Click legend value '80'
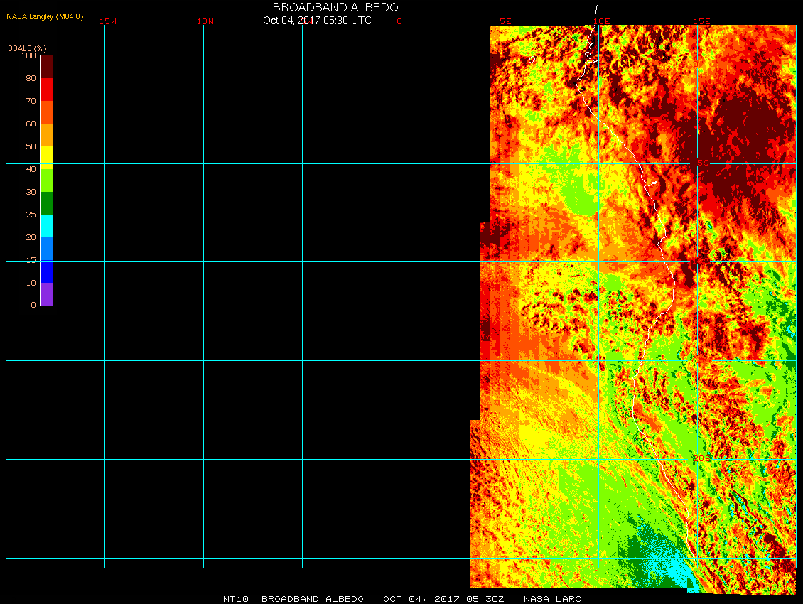803x604 pixels. 31,78
